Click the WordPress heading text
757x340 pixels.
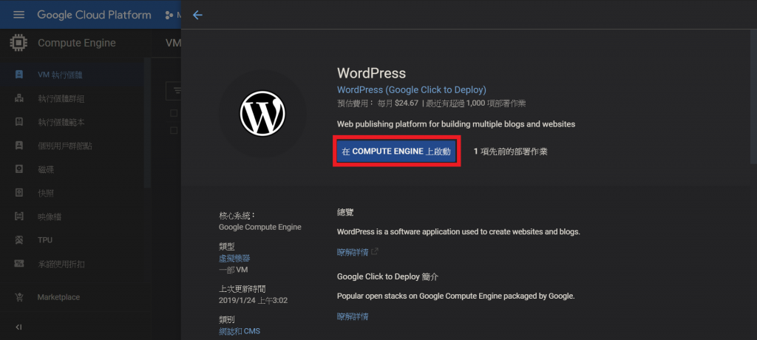pos(371,73)
